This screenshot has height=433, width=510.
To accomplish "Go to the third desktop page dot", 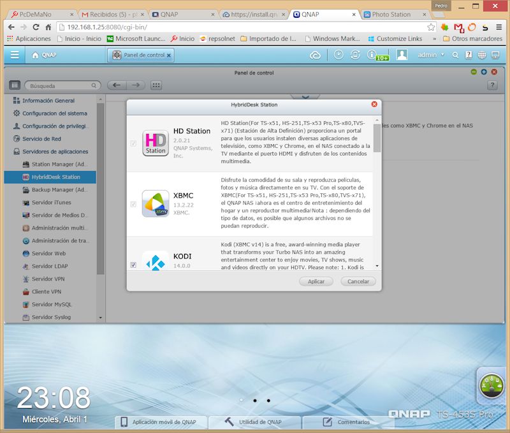I will [x=268, y=400].
